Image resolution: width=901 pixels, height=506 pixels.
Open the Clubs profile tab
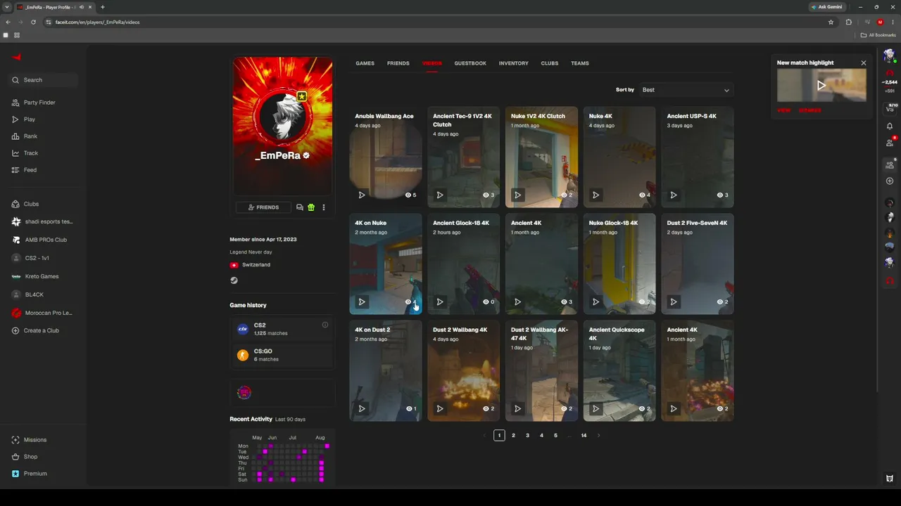(x=550, y=63)
